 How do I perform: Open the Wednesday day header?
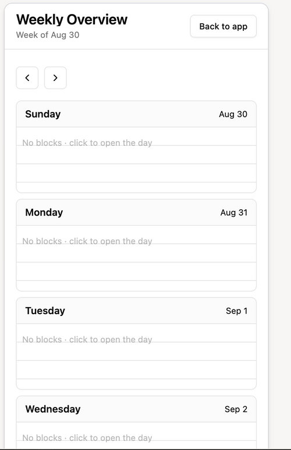(136, 409)
